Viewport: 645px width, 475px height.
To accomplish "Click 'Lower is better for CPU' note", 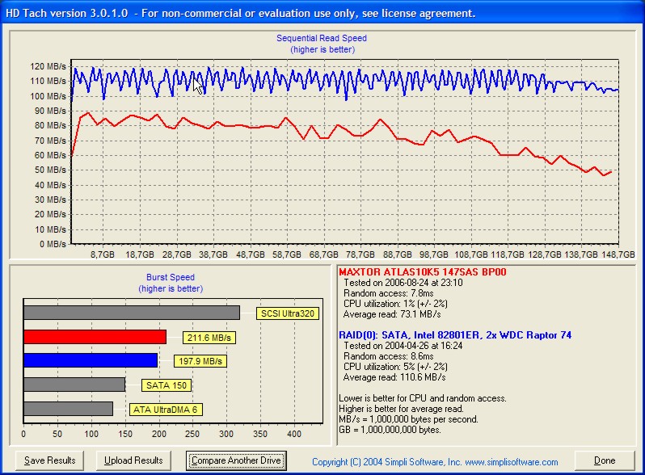I will pos(423,398).
